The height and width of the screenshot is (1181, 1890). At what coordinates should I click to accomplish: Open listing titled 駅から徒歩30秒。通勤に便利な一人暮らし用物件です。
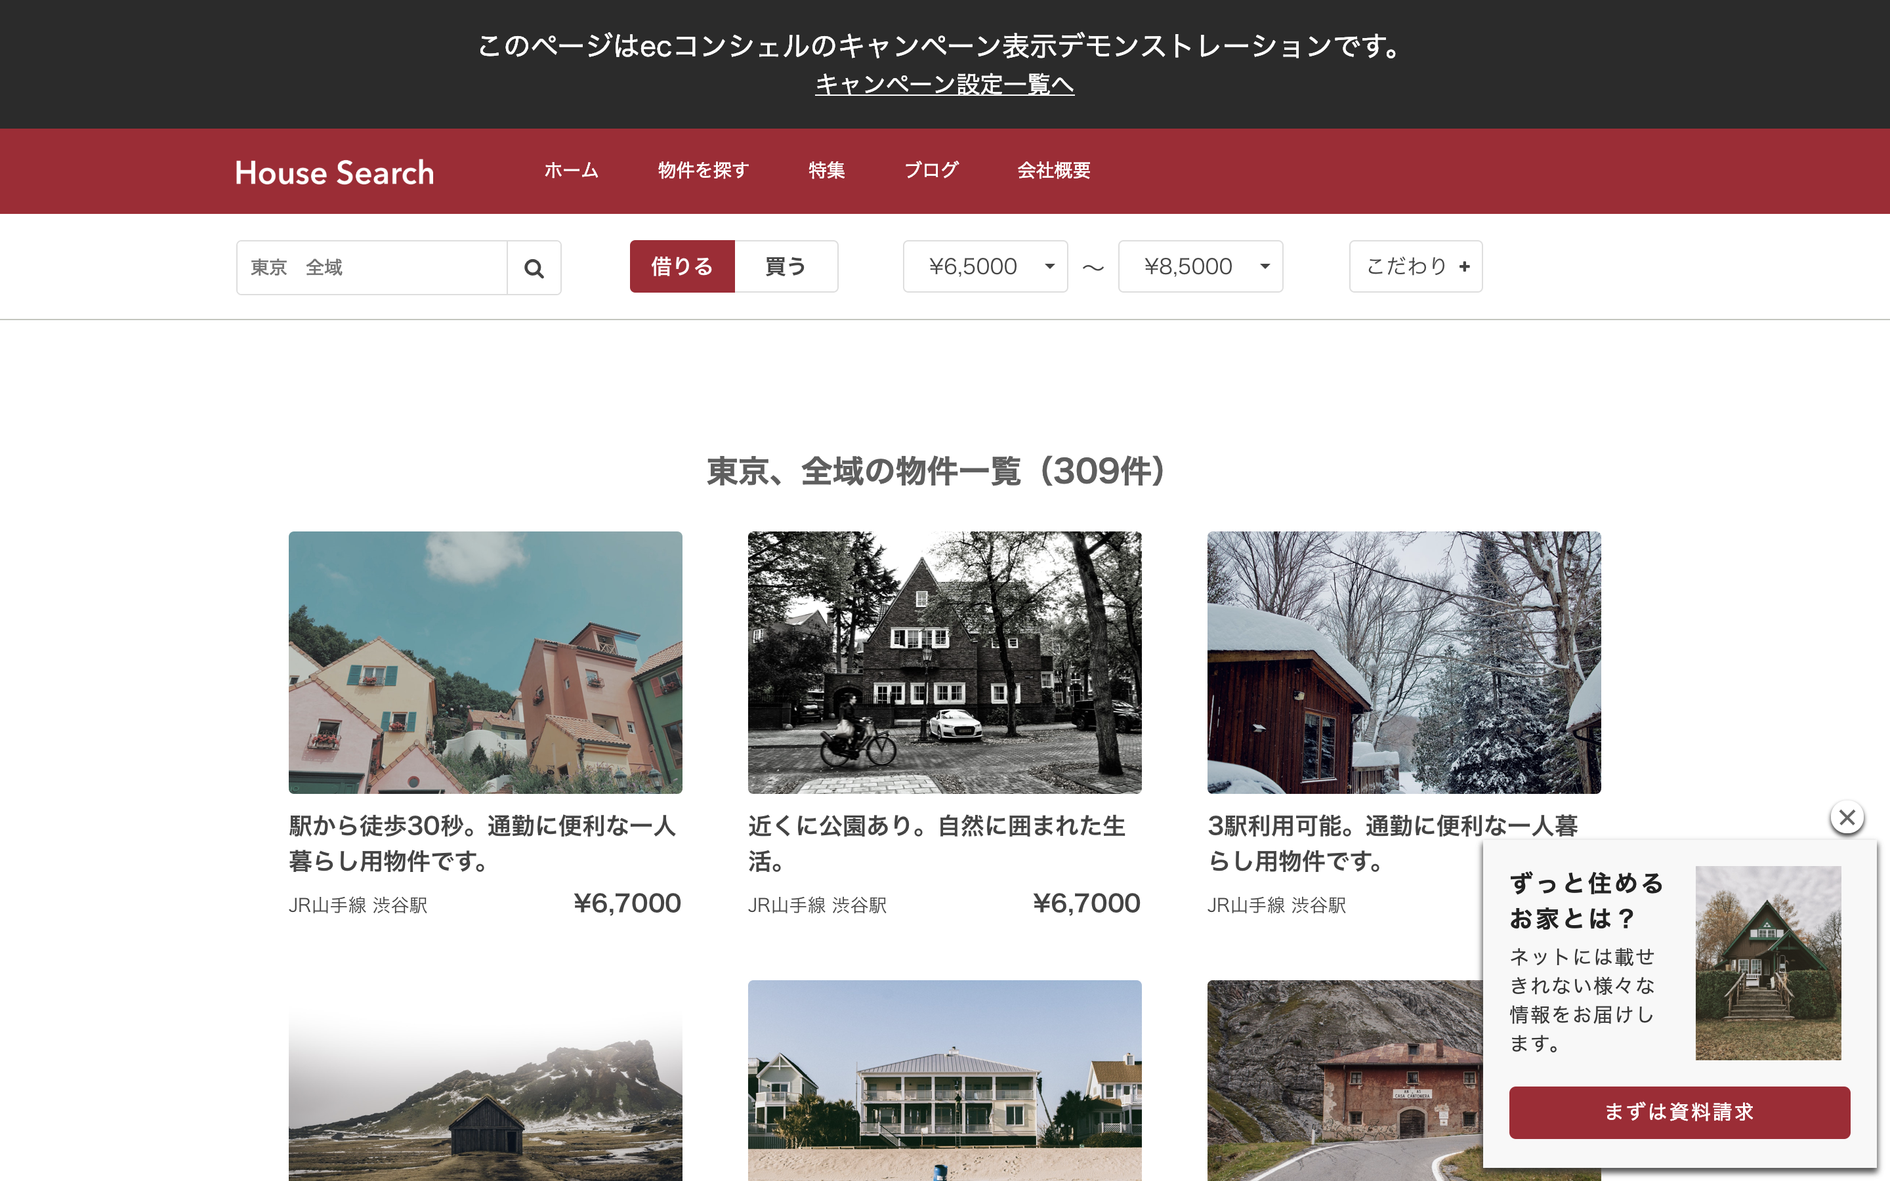tap(482, 844)
